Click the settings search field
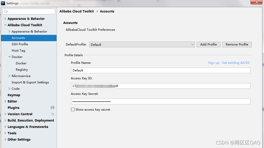The height and width of the screenshot is (148, 264). click(x=29, y=11)
